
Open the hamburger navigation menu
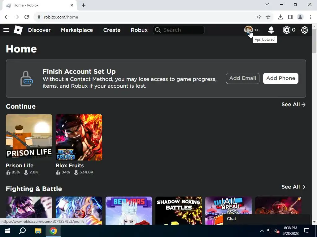click(x=6, y=30)
